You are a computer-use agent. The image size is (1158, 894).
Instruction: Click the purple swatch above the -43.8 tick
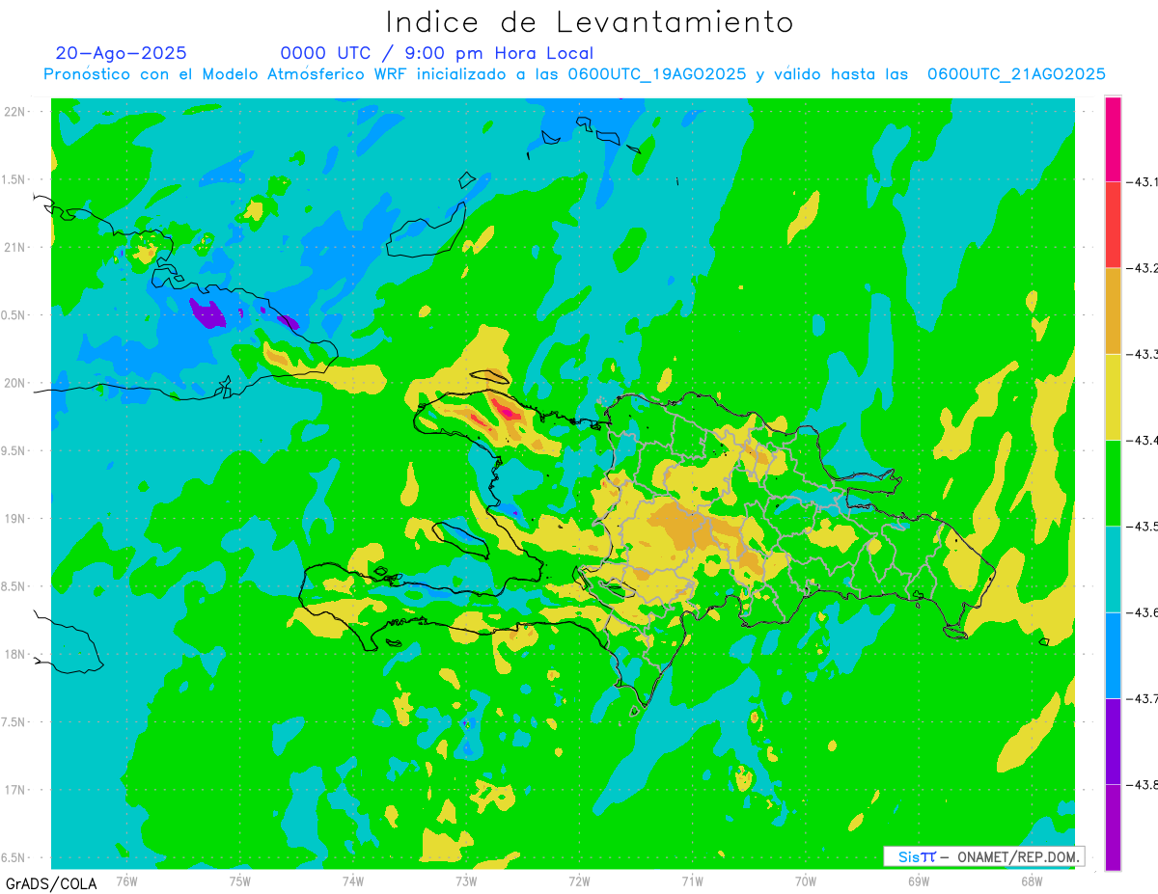click(1113, 741)
